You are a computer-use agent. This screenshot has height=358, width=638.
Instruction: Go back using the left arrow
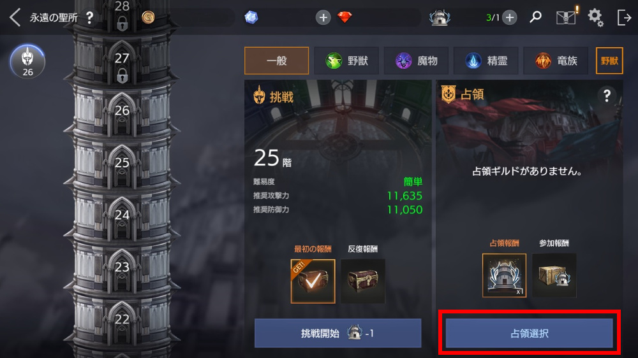(x=15, y=18)
